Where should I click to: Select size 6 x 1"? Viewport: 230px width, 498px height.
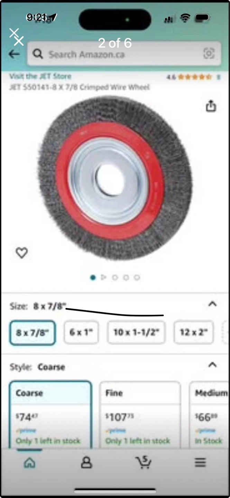[x=81, y=333]
